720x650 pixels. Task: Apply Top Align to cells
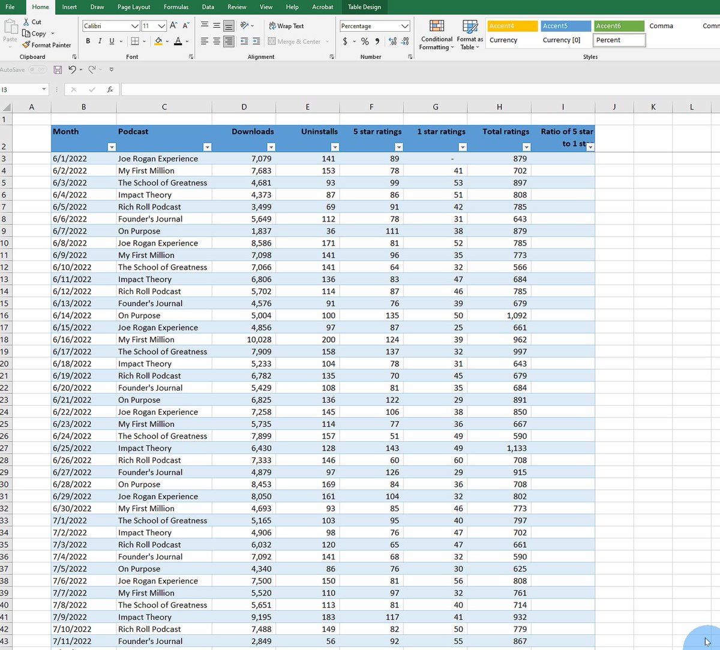[205, 25]
